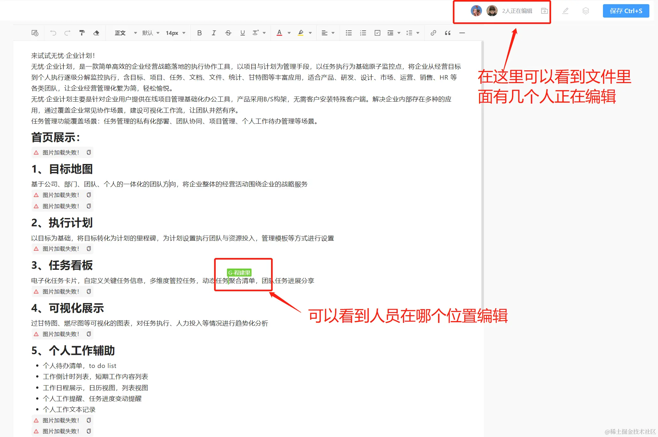Click copy icon of failed image under 任务看板
This screenshot has height=437, width=658.
coord(89,292)
